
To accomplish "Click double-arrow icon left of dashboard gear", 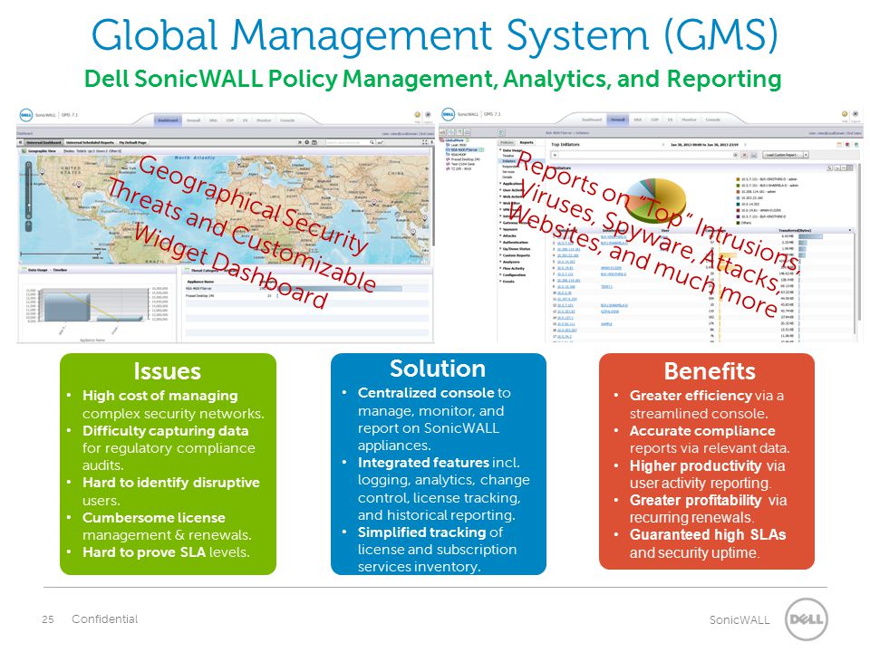I will click(x=300, y=142).
